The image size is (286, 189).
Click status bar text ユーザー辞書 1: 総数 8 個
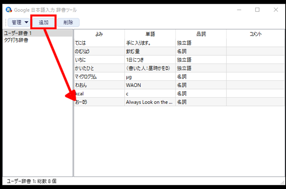pyautogui.click(x=32, y=181)
